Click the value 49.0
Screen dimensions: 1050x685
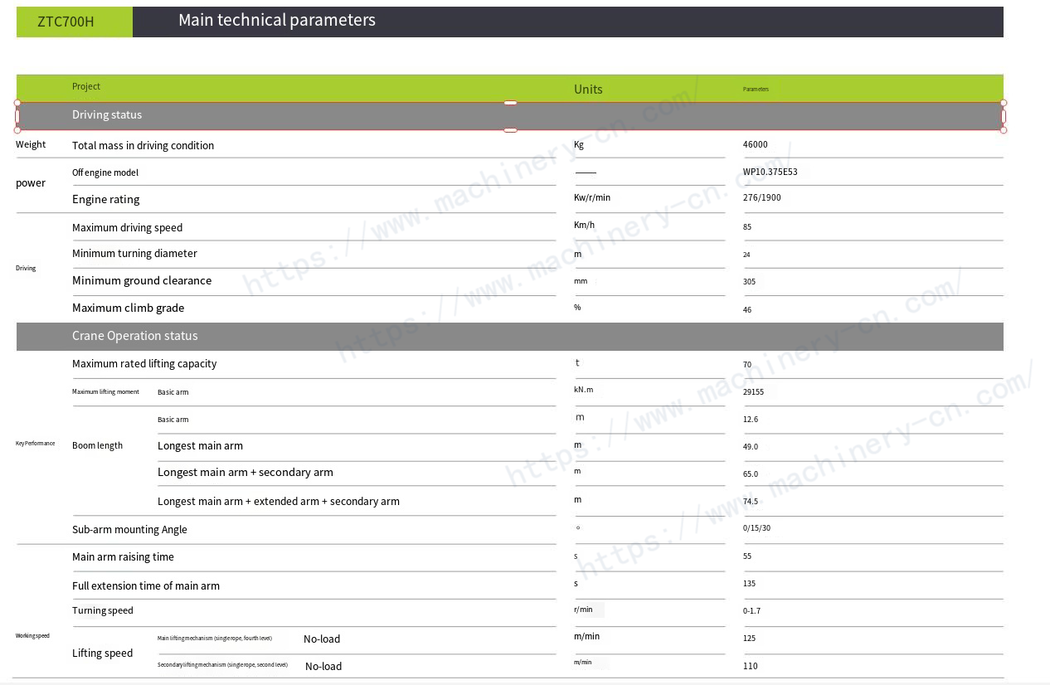coord(751,446)
